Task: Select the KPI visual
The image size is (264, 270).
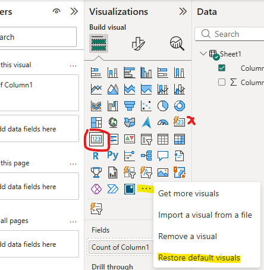Action: pos(130,139)
